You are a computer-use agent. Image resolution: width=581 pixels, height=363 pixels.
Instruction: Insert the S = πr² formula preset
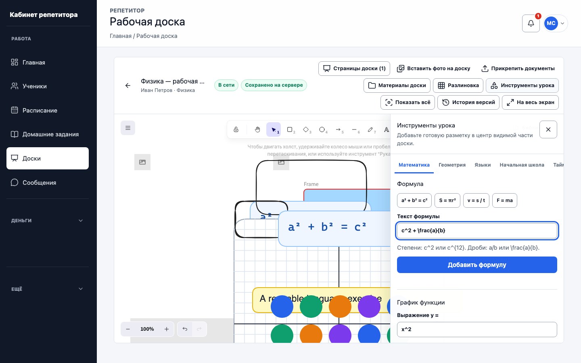[x=447, y=200]
